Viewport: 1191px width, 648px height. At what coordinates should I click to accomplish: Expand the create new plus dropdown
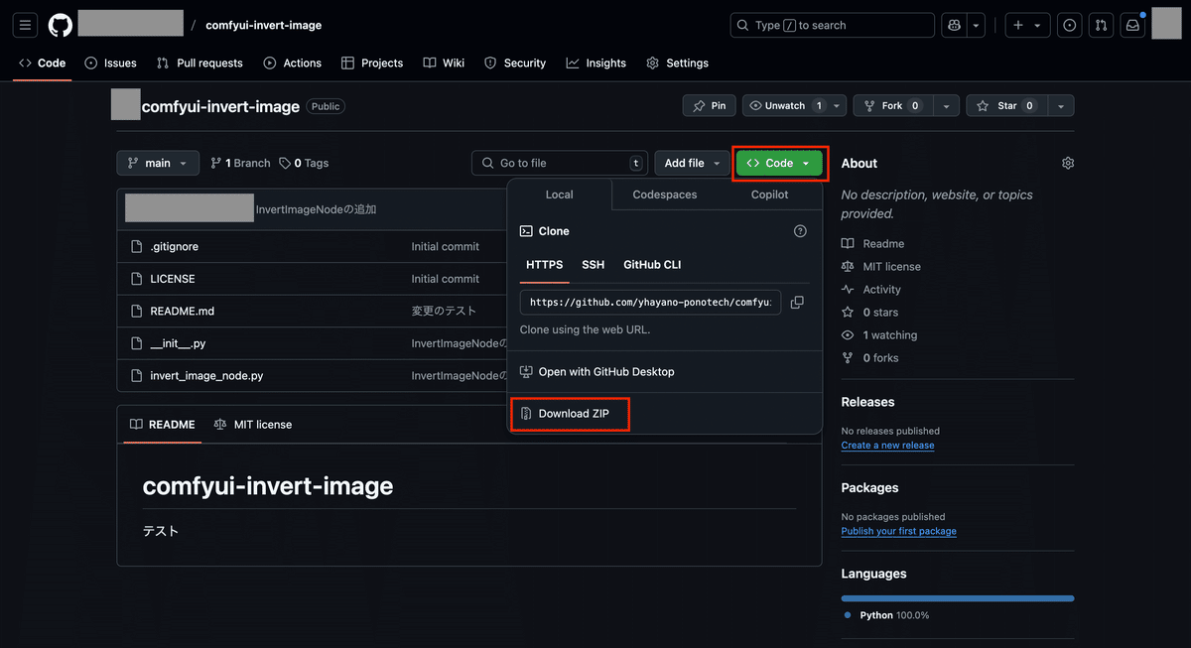pyautogui.click(x=1027, y=25)
